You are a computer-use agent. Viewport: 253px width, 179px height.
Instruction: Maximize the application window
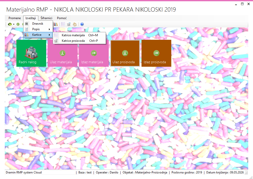242,4
